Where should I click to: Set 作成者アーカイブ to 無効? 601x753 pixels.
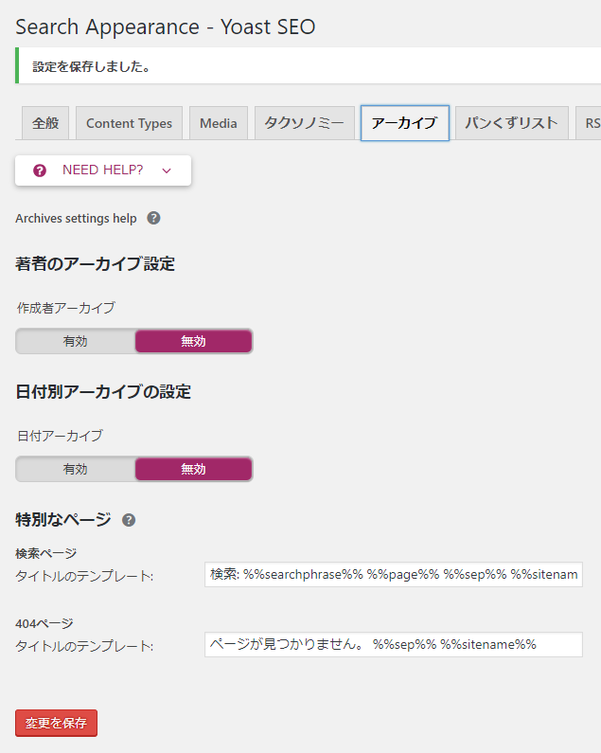[193, 341]
